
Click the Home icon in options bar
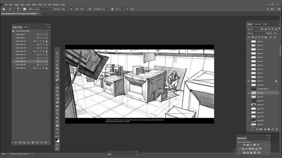(3, 9)
